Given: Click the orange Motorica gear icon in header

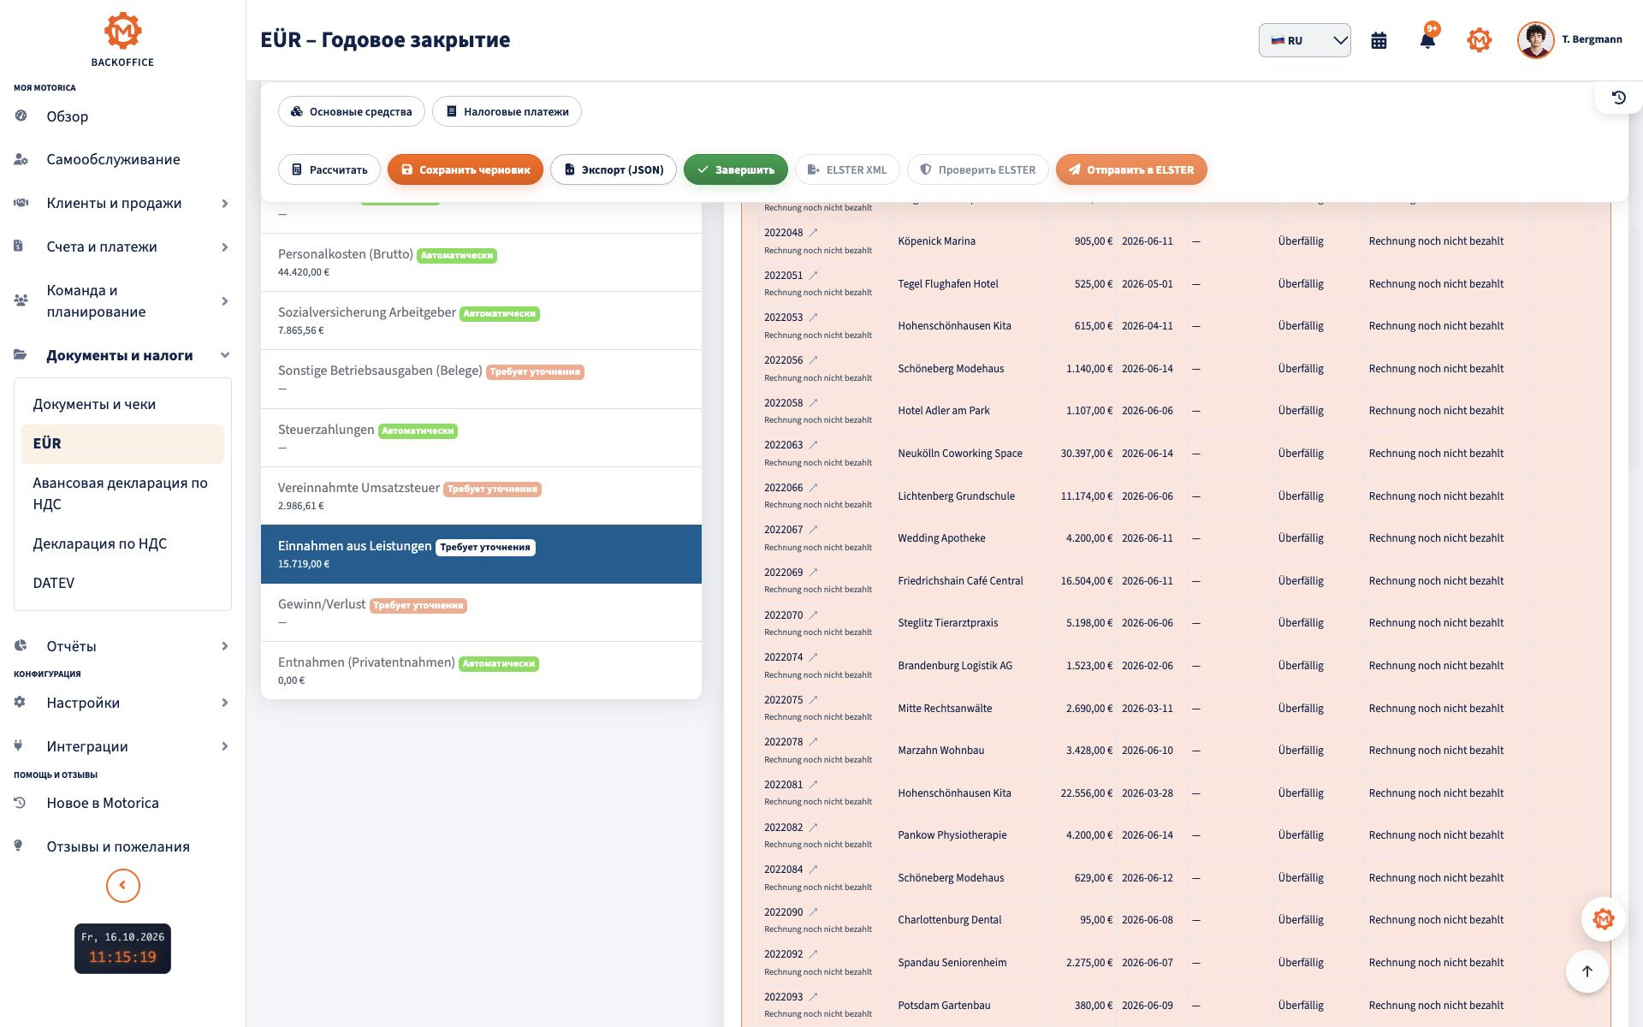Looking at the screenshot, I should coord(1479,40).
